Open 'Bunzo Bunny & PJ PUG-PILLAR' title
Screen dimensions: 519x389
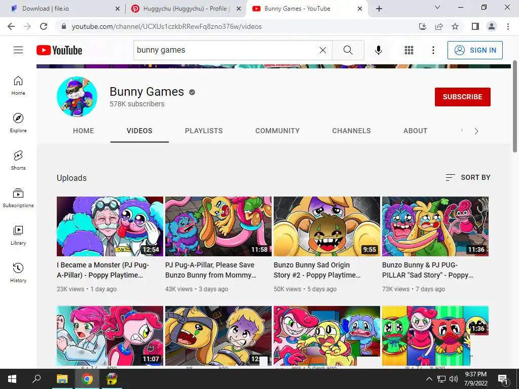point(428,270)
